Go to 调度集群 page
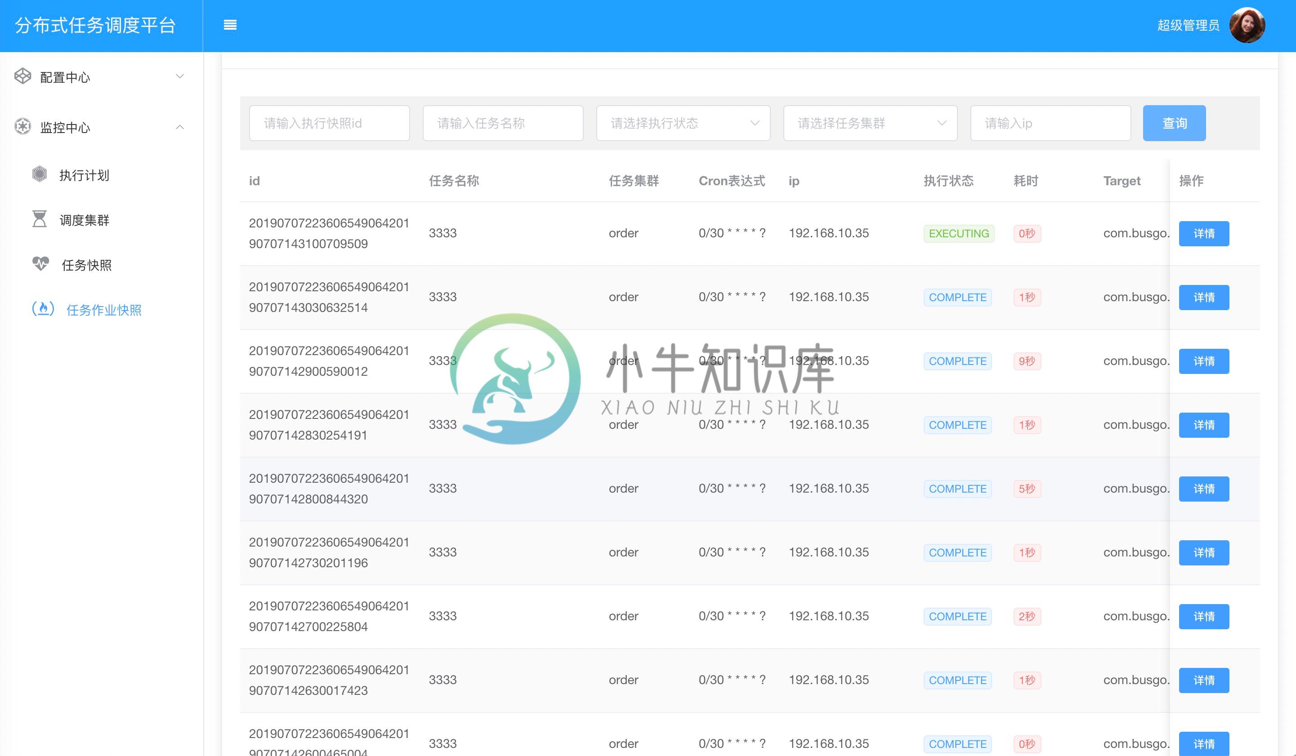Viewport: 1296px width, 756px height. (85, 220)
